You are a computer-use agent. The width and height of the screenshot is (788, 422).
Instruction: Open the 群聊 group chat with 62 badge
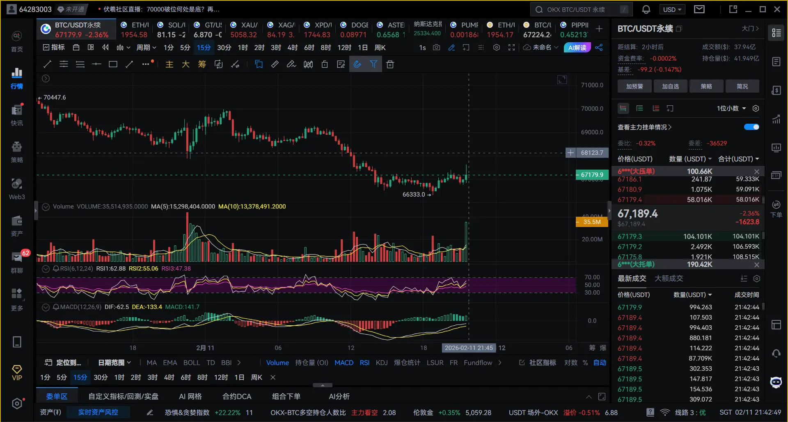click(x=17, y=263)
